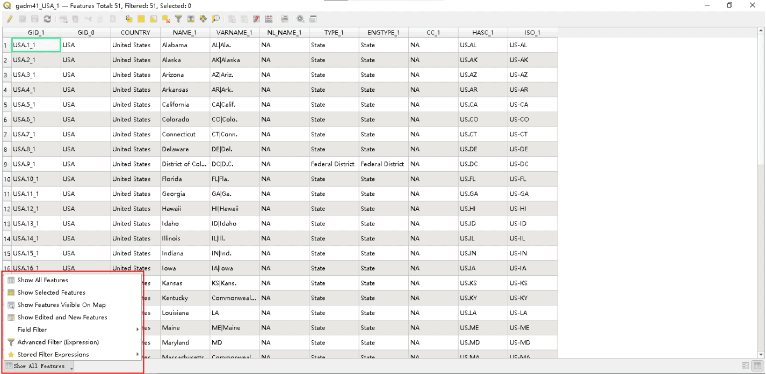The height and width of the screenshot is (374, 766).
Task: Click the US.LA HASC cell
Action: coord(483,313)
